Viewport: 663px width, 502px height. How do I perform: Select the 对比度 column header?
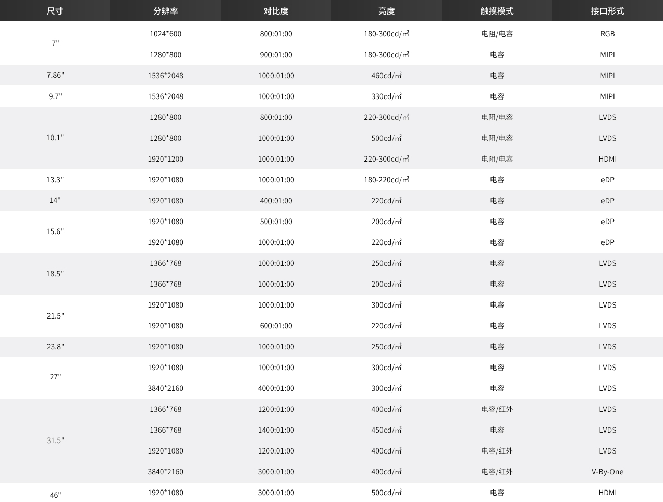point(276,11)
